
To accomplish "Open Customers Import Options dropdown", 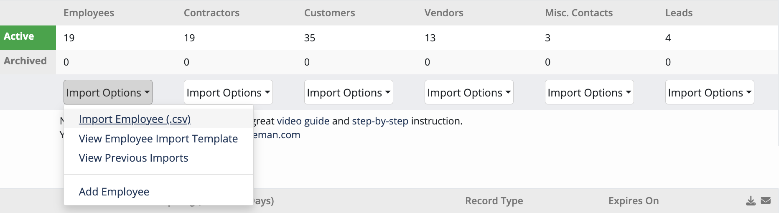I will point(349,92).
